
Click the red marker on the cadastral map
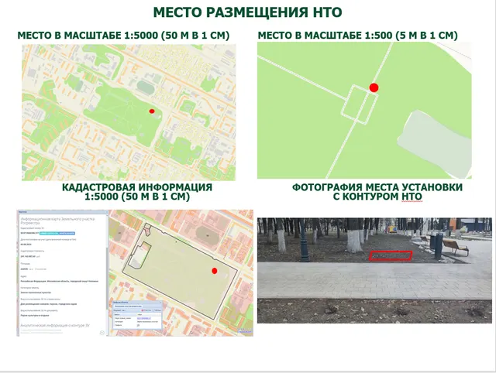pyautogui.click(x=214, y=271)
